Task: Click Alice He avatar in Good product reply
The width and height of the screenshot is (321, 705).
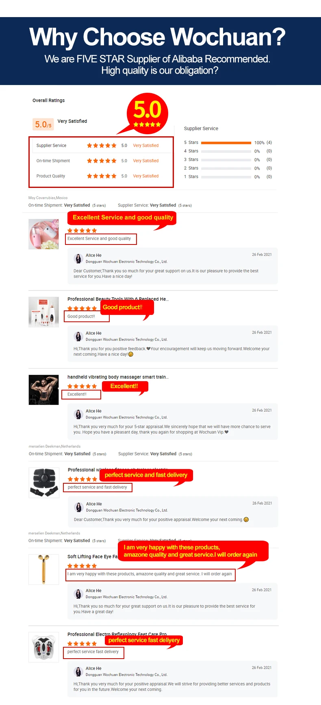Action: (x=78, y=336)
